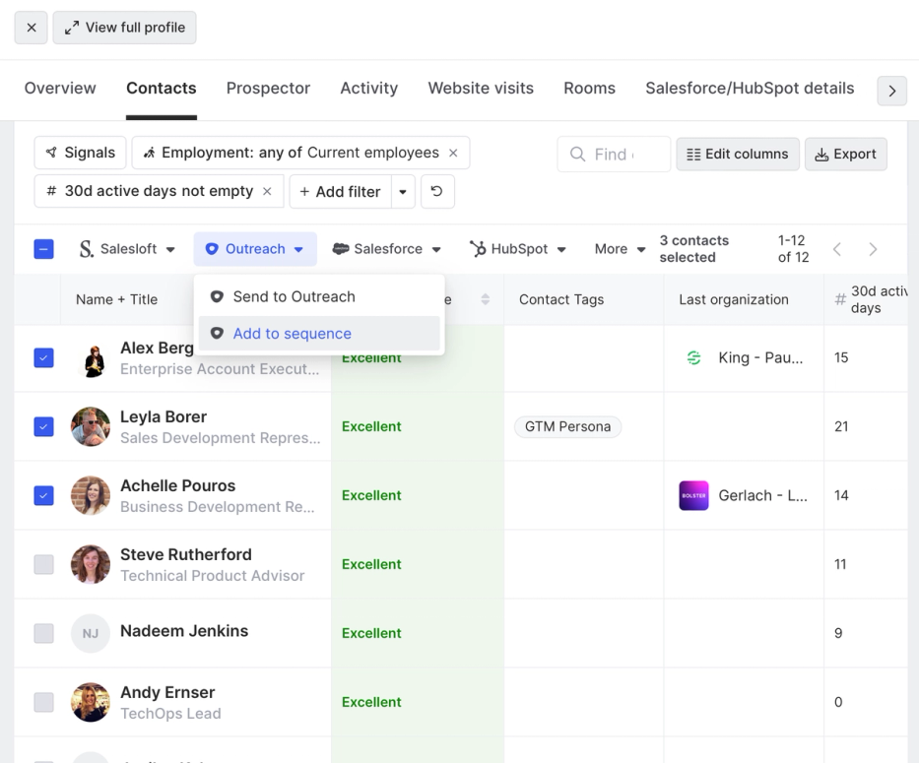Select the Contacts tab

(x=162, y=88)
